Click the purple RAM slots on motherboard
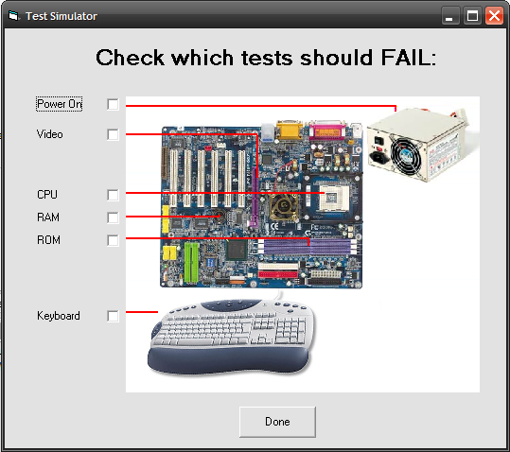The height and width of the screenshot is (452, 510). (308, 247)
